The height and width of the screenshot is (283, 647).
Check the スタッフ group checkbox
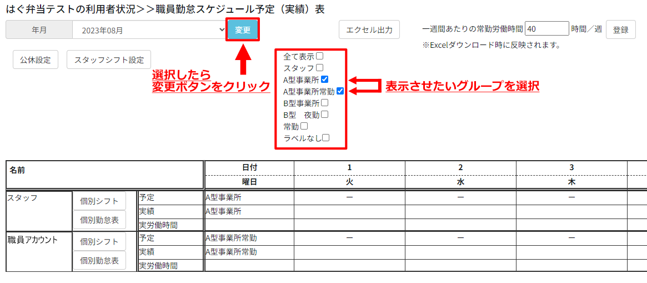tap(320, 68)
